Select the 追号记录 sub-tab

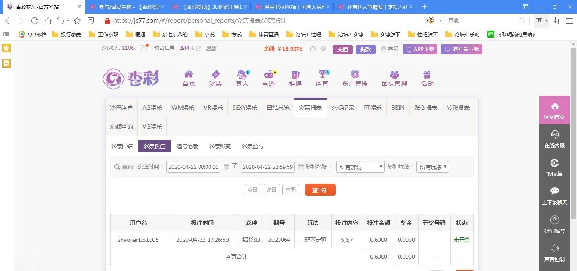coord(187,146)
